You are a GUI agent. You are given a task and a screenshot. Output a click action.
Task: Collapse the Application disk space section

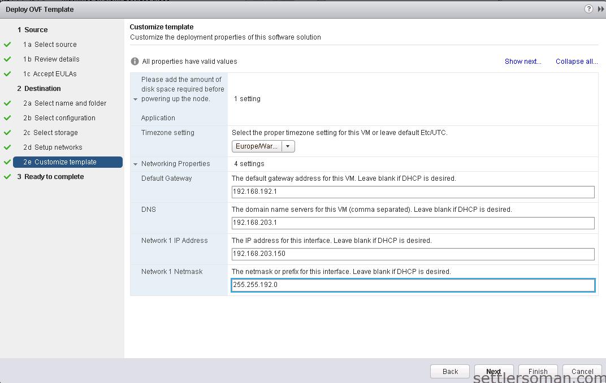tap(136, 99)
